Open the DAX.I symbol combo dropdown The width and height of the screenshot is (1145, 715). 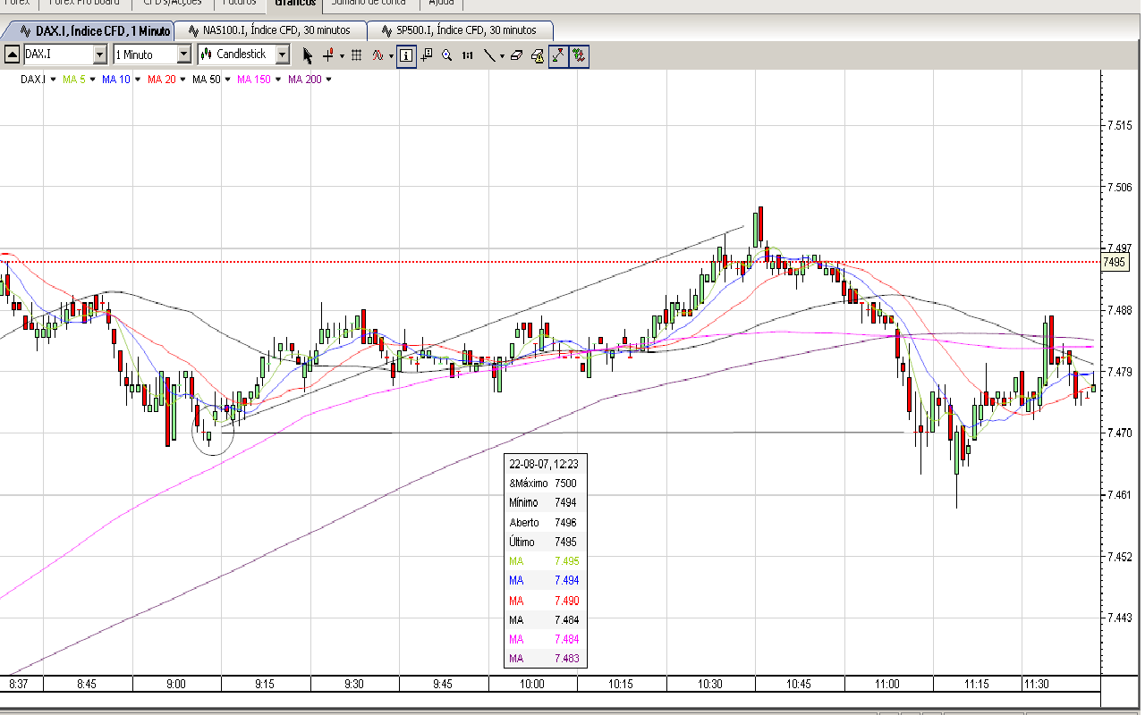(x=99, y=55)
